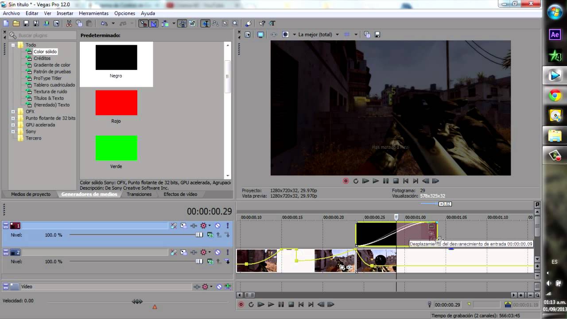The width and height of the screenshot is (567, 319).
Task: Click timeline transport Play from start button
Action: [x=261, y=304]
